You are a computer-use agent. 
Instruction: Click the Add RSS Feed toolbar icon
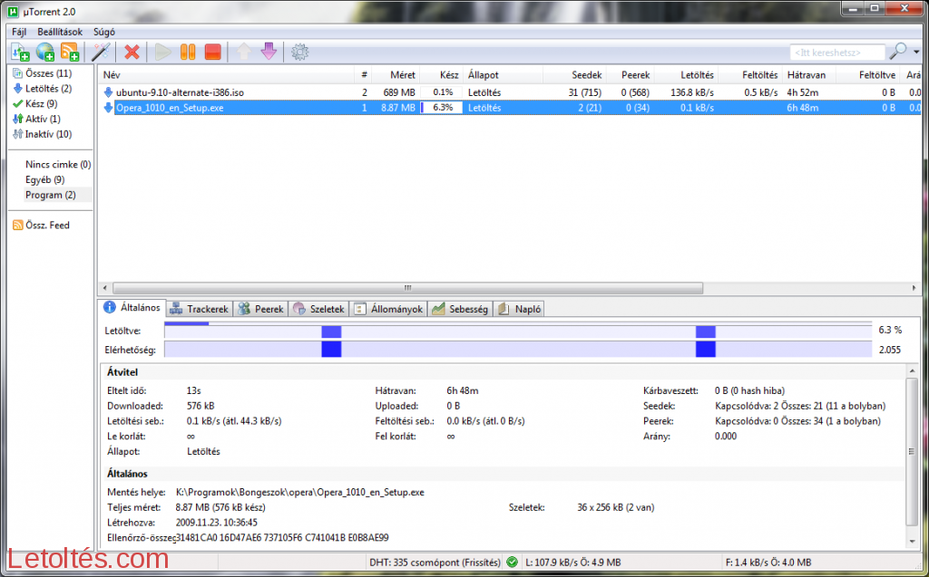coord(70,52)
